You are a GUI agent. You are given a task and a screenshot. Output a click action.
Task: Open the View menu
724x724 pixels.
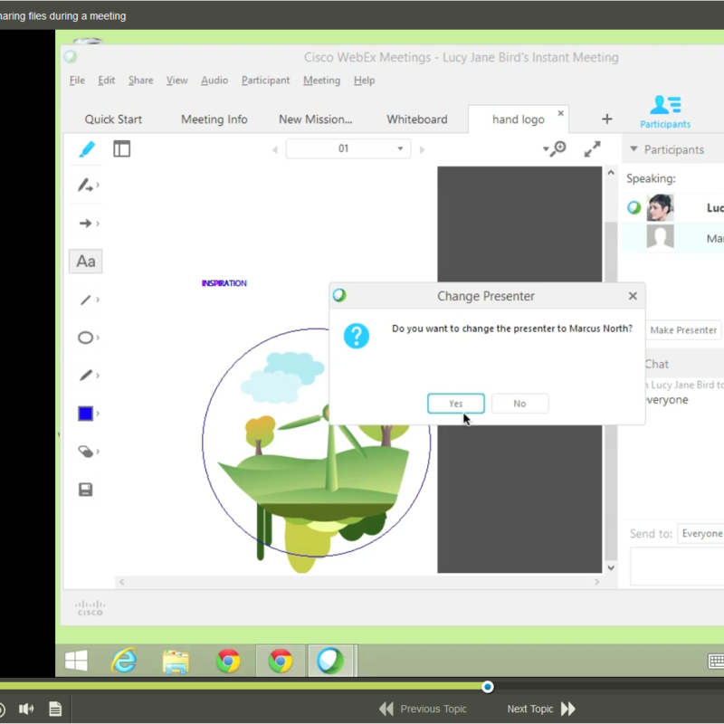[176, 81]
